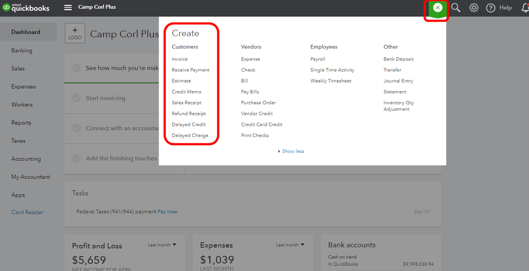This screenshot has height=271, width=529.
Task: Create a vendor Expense
Action: [x=250, y=59]
